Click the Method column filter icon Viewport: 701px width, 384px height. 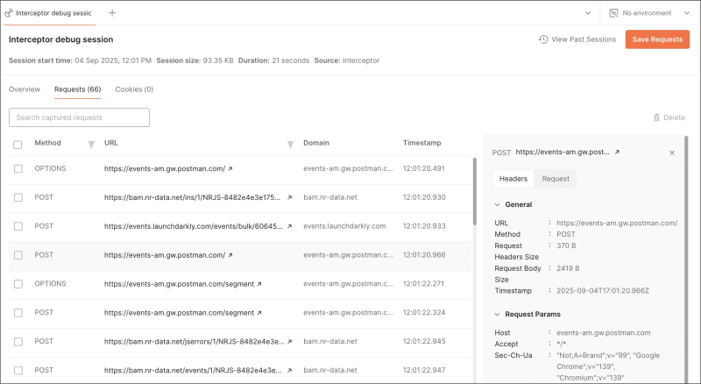click(91, 144)
